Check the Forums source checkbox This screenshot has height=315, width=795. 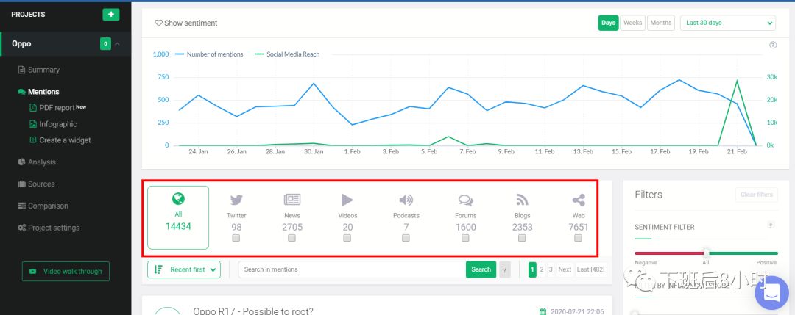465,238
